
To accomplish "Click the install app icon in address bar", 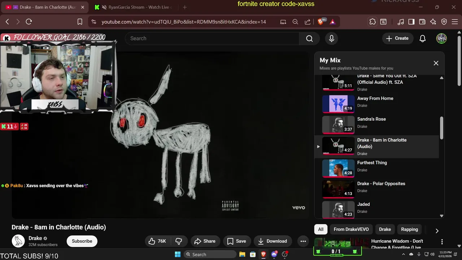I will (x=283, y=22).
